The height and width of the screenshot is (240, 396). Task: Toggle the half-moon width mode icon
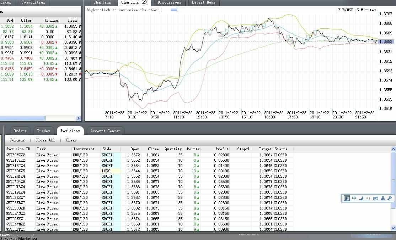pyautogui.click(x=361, y=198)
